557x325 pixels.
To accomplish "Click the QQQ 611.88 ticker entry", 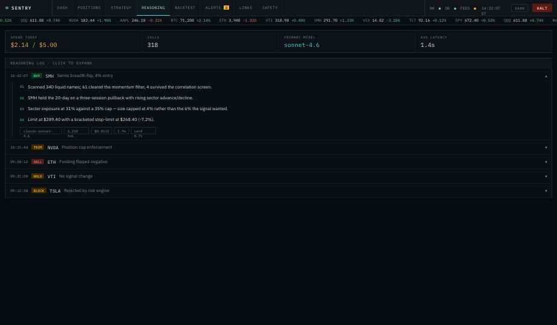I will [x=40, y=20].
